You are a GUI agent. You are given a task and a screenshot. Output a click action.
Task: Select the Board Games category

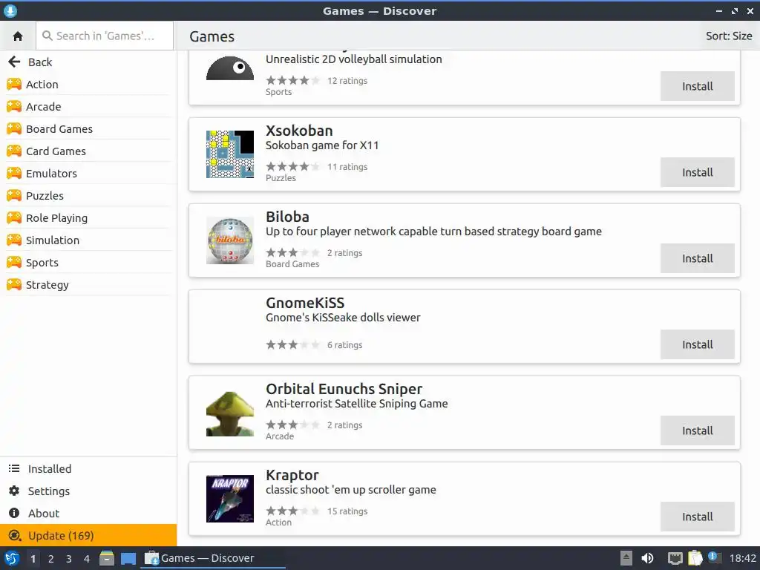(x=89, y=129)
